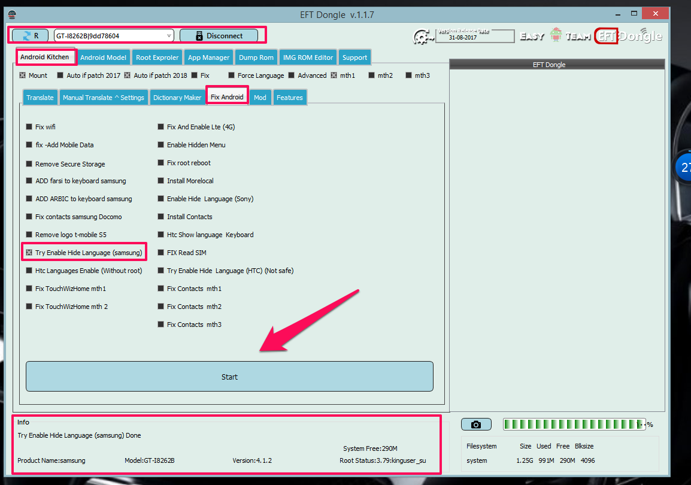691x485 pixels.
Task: Select the Translate sub-tab
Action: click(x=40, y=98)
